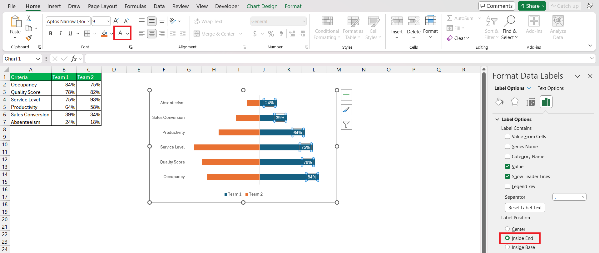
Task: Select the Center label position
Action: pos(507,229)
